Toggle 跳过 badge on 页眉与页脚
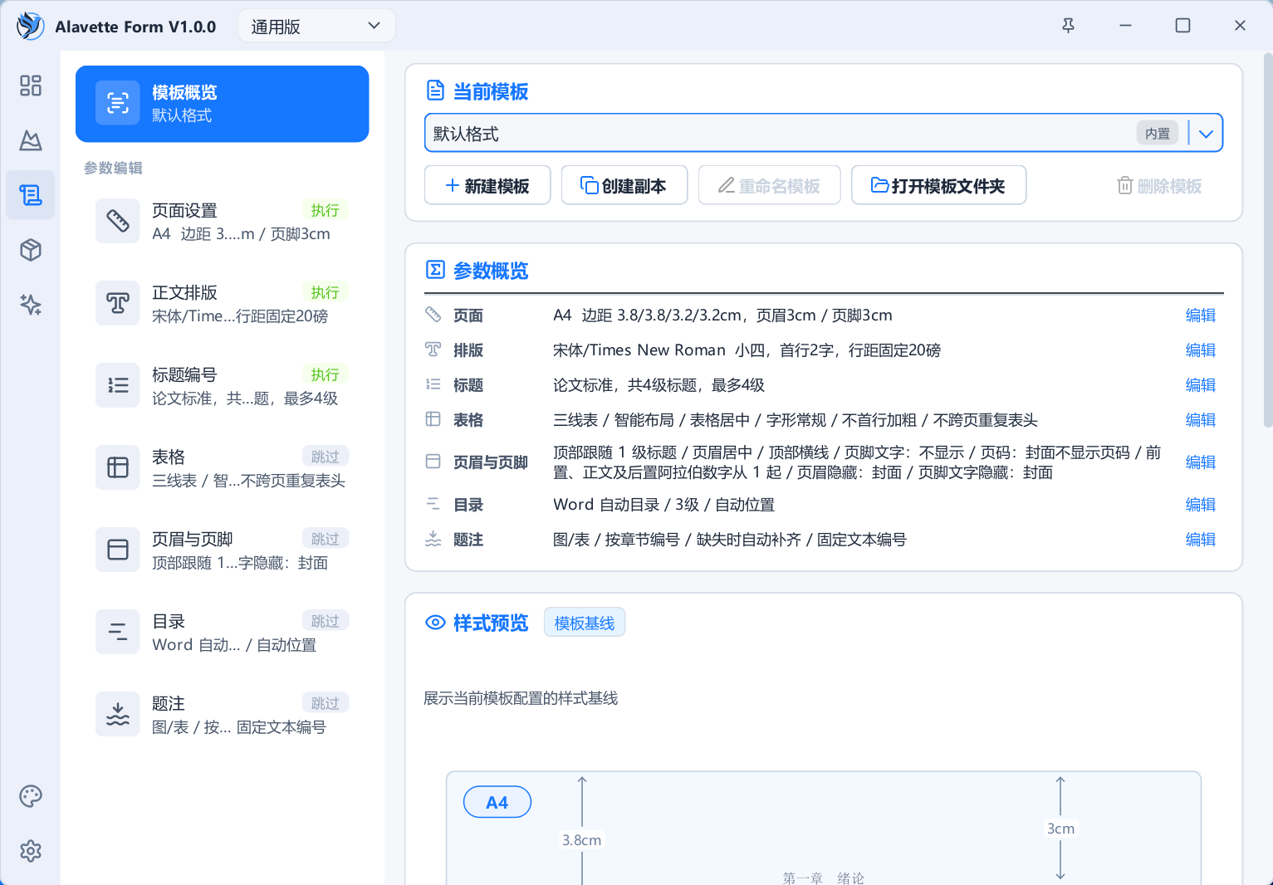Image resolution: width=1273 pixels, height=885 pixels. [x=325, y=539]
